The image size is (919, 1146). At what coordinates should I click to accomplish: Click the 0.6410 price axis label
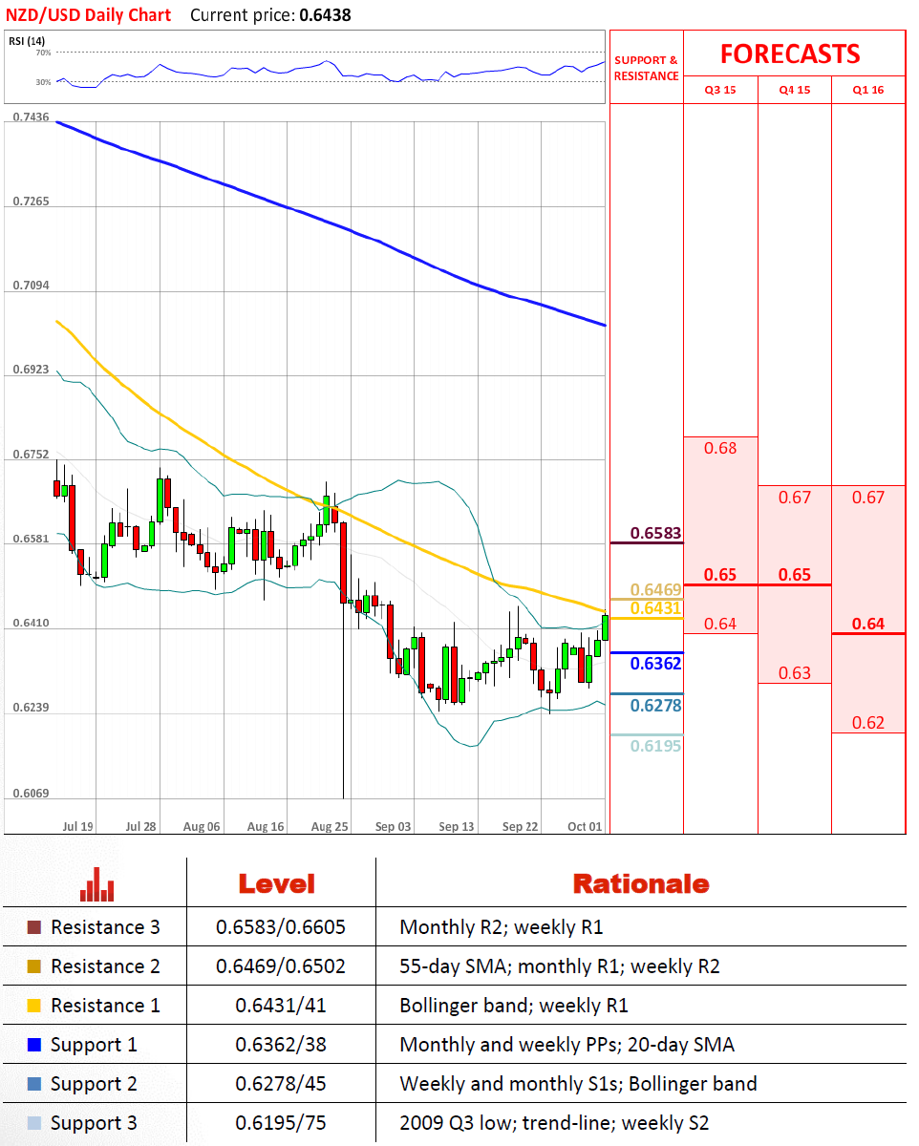click(32, 623)
